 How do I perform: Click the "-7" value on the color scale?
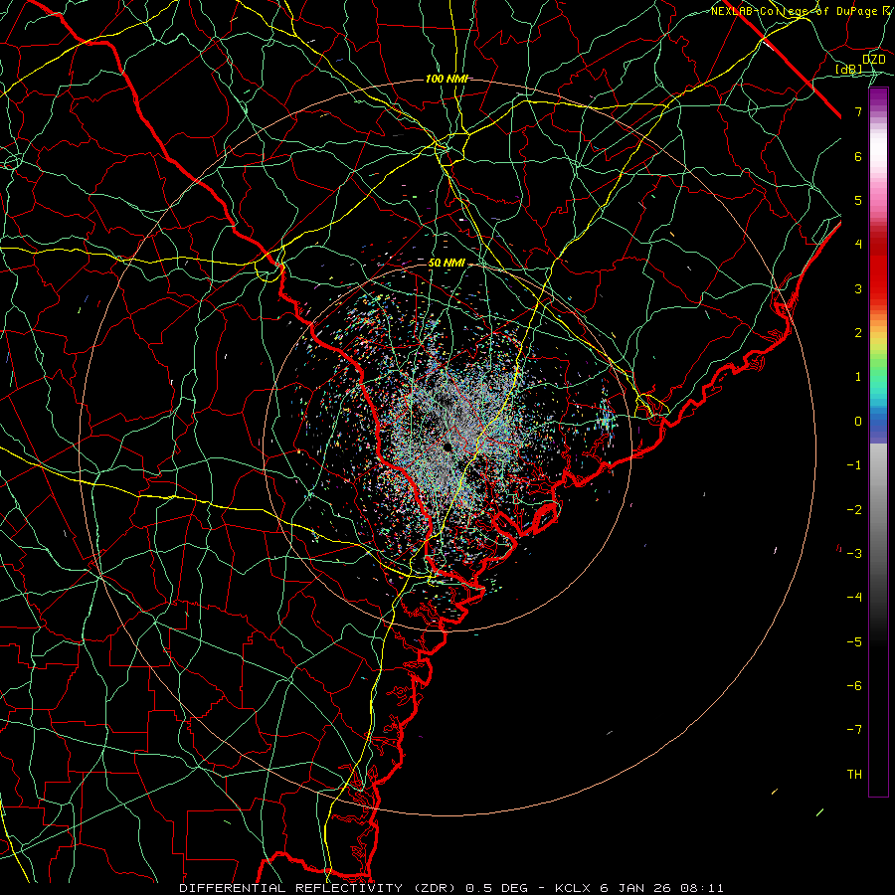coord(854,730)
